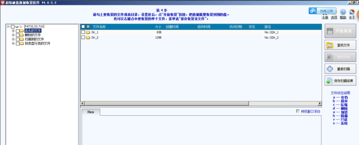
Task: Click the horizontal scrollbar thumb of the file list
Action: point(167,103)
